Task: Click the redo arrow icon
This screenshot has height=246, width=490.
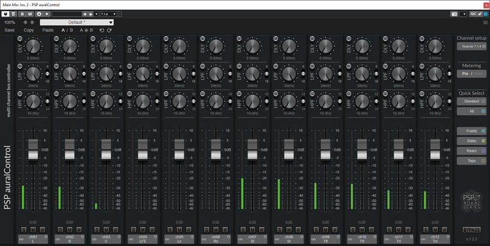Action: 110,30
